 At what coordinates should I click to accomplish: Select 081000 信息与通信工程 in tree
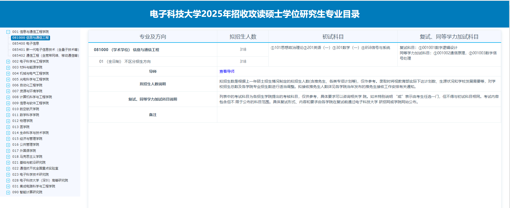click(x=31, y=38)
